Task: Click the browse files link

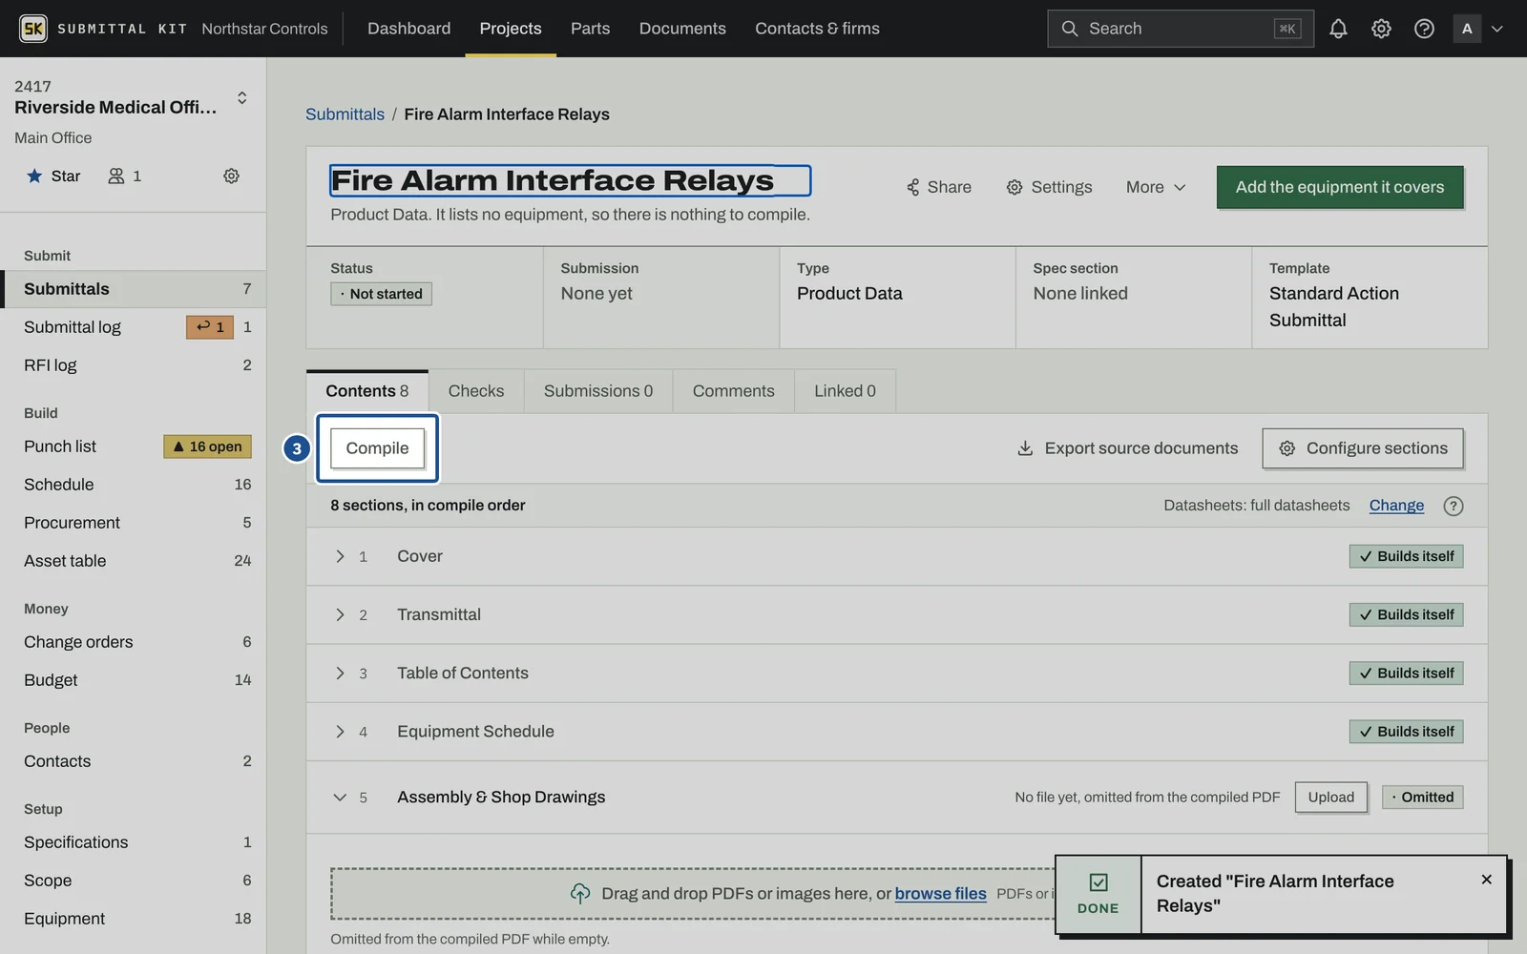Action: [x=940, y=894]
